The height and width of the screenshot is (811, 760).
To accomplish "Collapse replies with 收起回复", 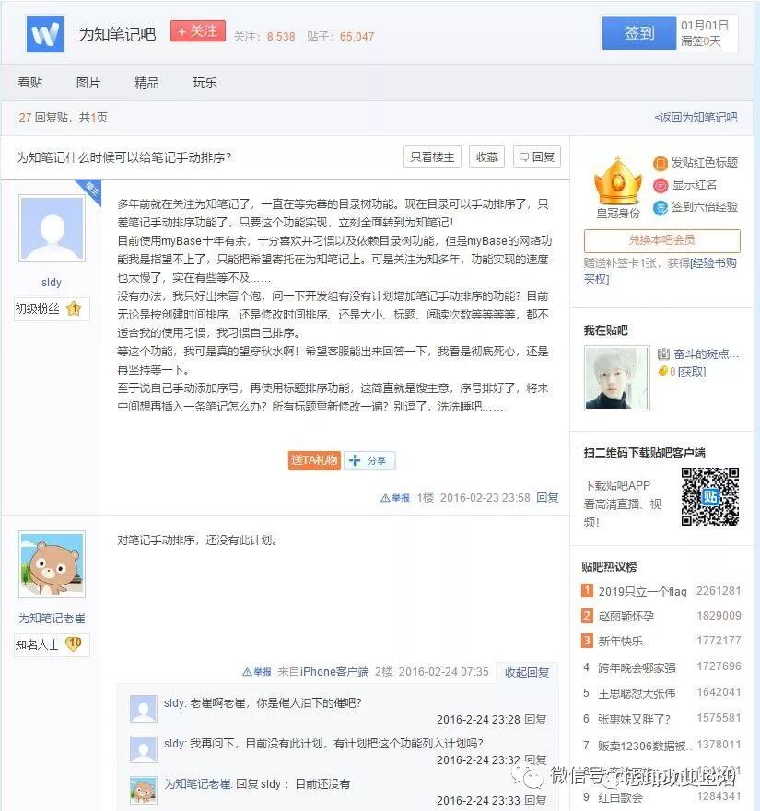I will click(x=527, y=672).
